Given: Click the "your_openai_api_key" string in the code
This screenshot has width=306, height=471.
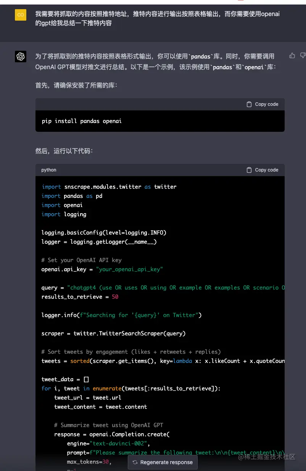Looking at the screenshot, I should (x=129, y=269).
